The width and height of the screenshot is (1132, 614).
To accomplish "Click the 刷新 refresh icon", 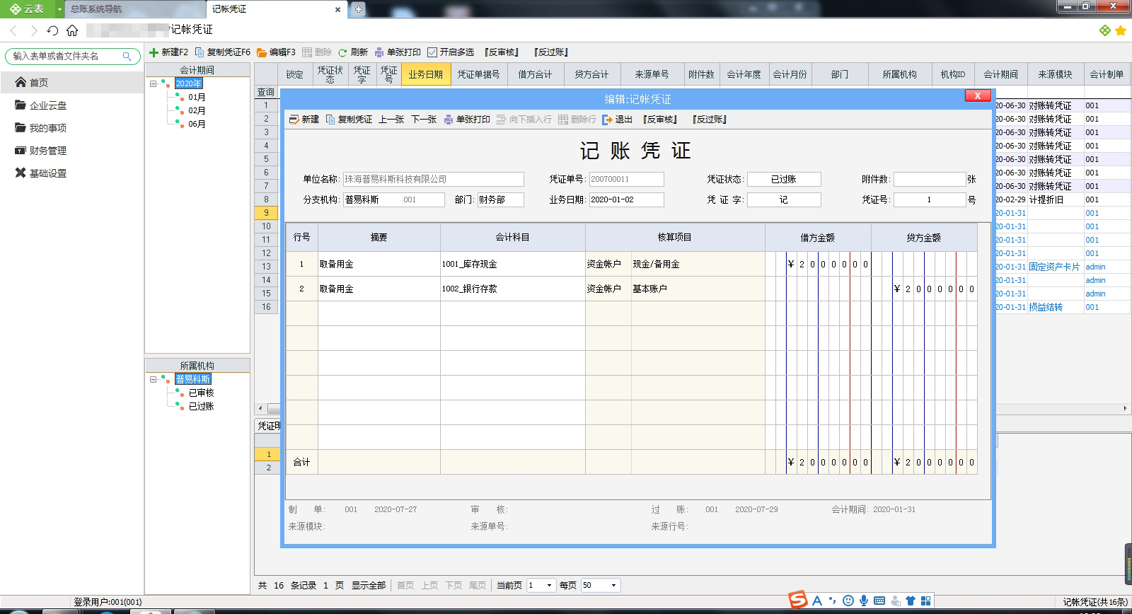I will (342, 52).
